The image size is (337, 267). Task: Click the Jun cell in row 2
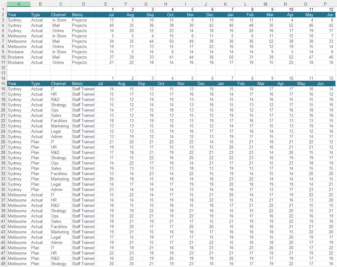click(325, 15)
